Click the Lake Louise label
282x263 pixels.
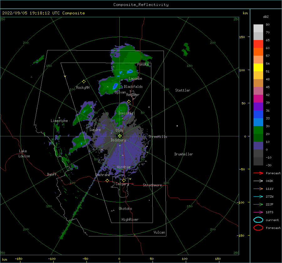24,154
